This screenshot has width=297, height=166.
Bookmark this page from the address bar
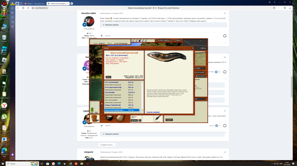[x=274, y=8]
